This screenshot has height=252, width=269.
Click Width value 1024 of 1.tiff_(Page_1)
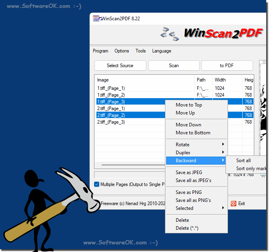220,88
